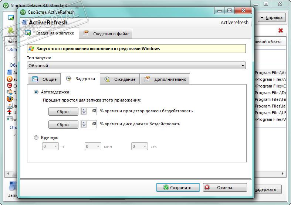Click the window icon for the 'w' list entry

tap(10, 119)
